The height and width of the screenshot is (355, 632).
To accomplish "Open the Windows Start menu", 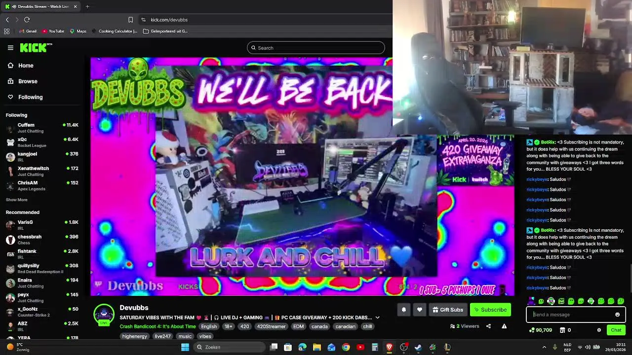I will point(185,347).
